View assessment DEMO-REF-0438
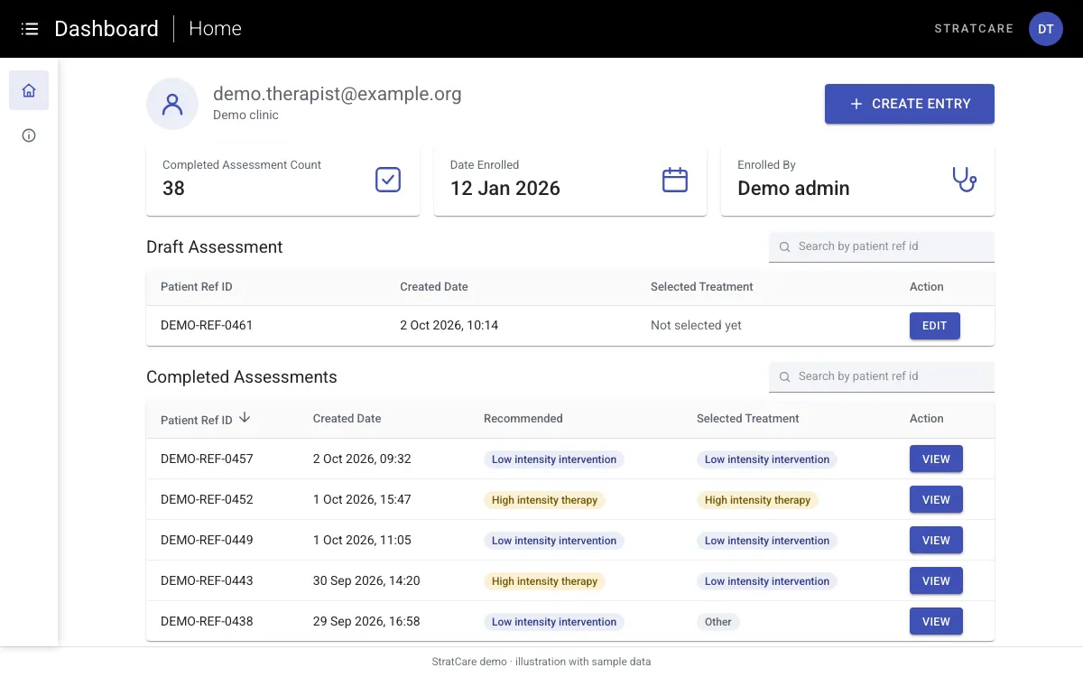The width and height of the screenshot is (1083, 677). coord(936,622)
